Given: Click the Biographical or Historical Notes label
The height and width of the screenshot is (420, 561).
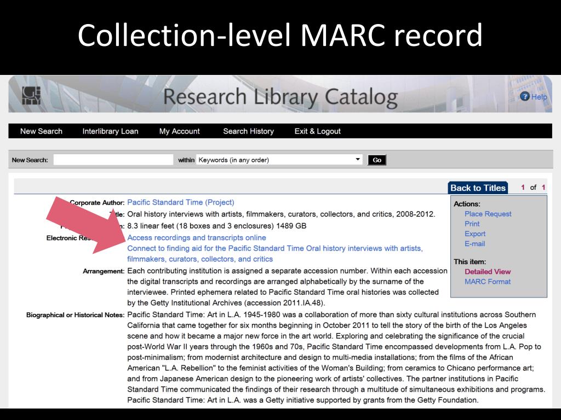Looking at the screenshot, I should 75,315.
